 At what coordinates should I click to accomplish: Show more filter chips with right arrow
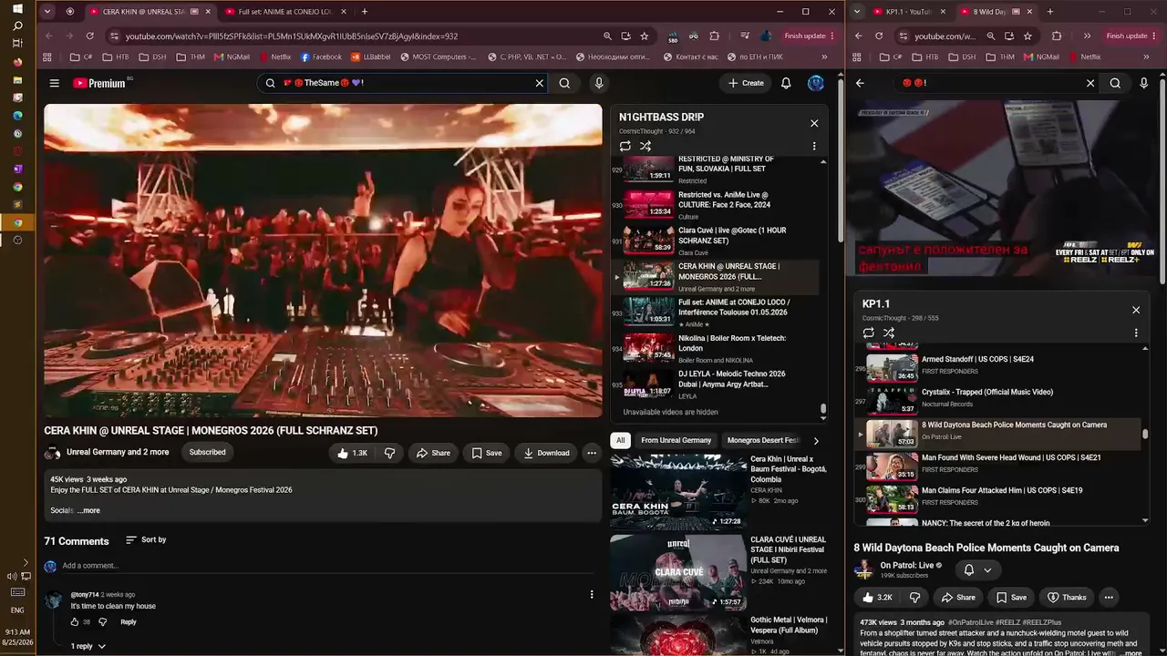(816, 441)
